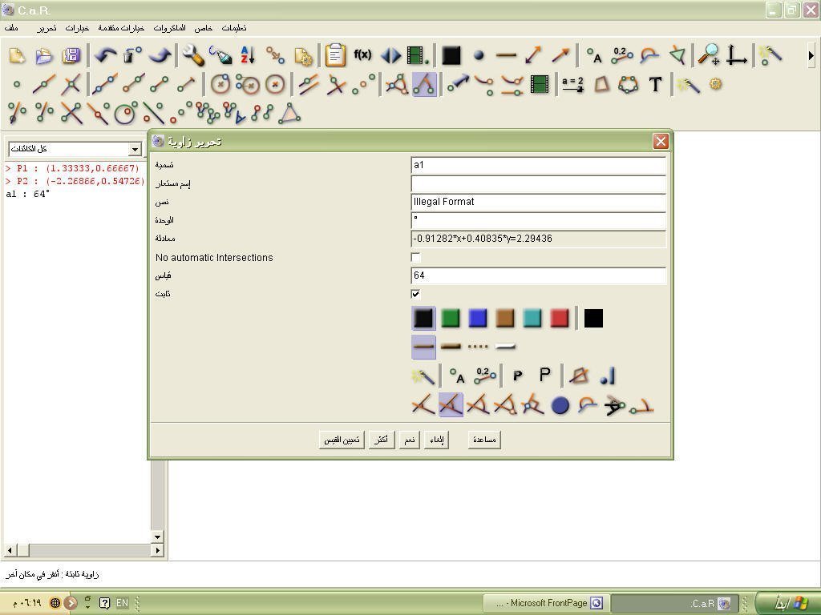Toggle show value 0,2 option in dialog

(x=483, y=376)
